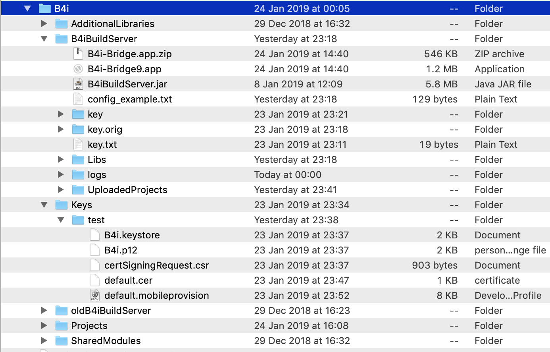This screenshot has height=352, width=550.
Task: Click the default.mobileprovision profile icon
Action: [x=95, y=296]
